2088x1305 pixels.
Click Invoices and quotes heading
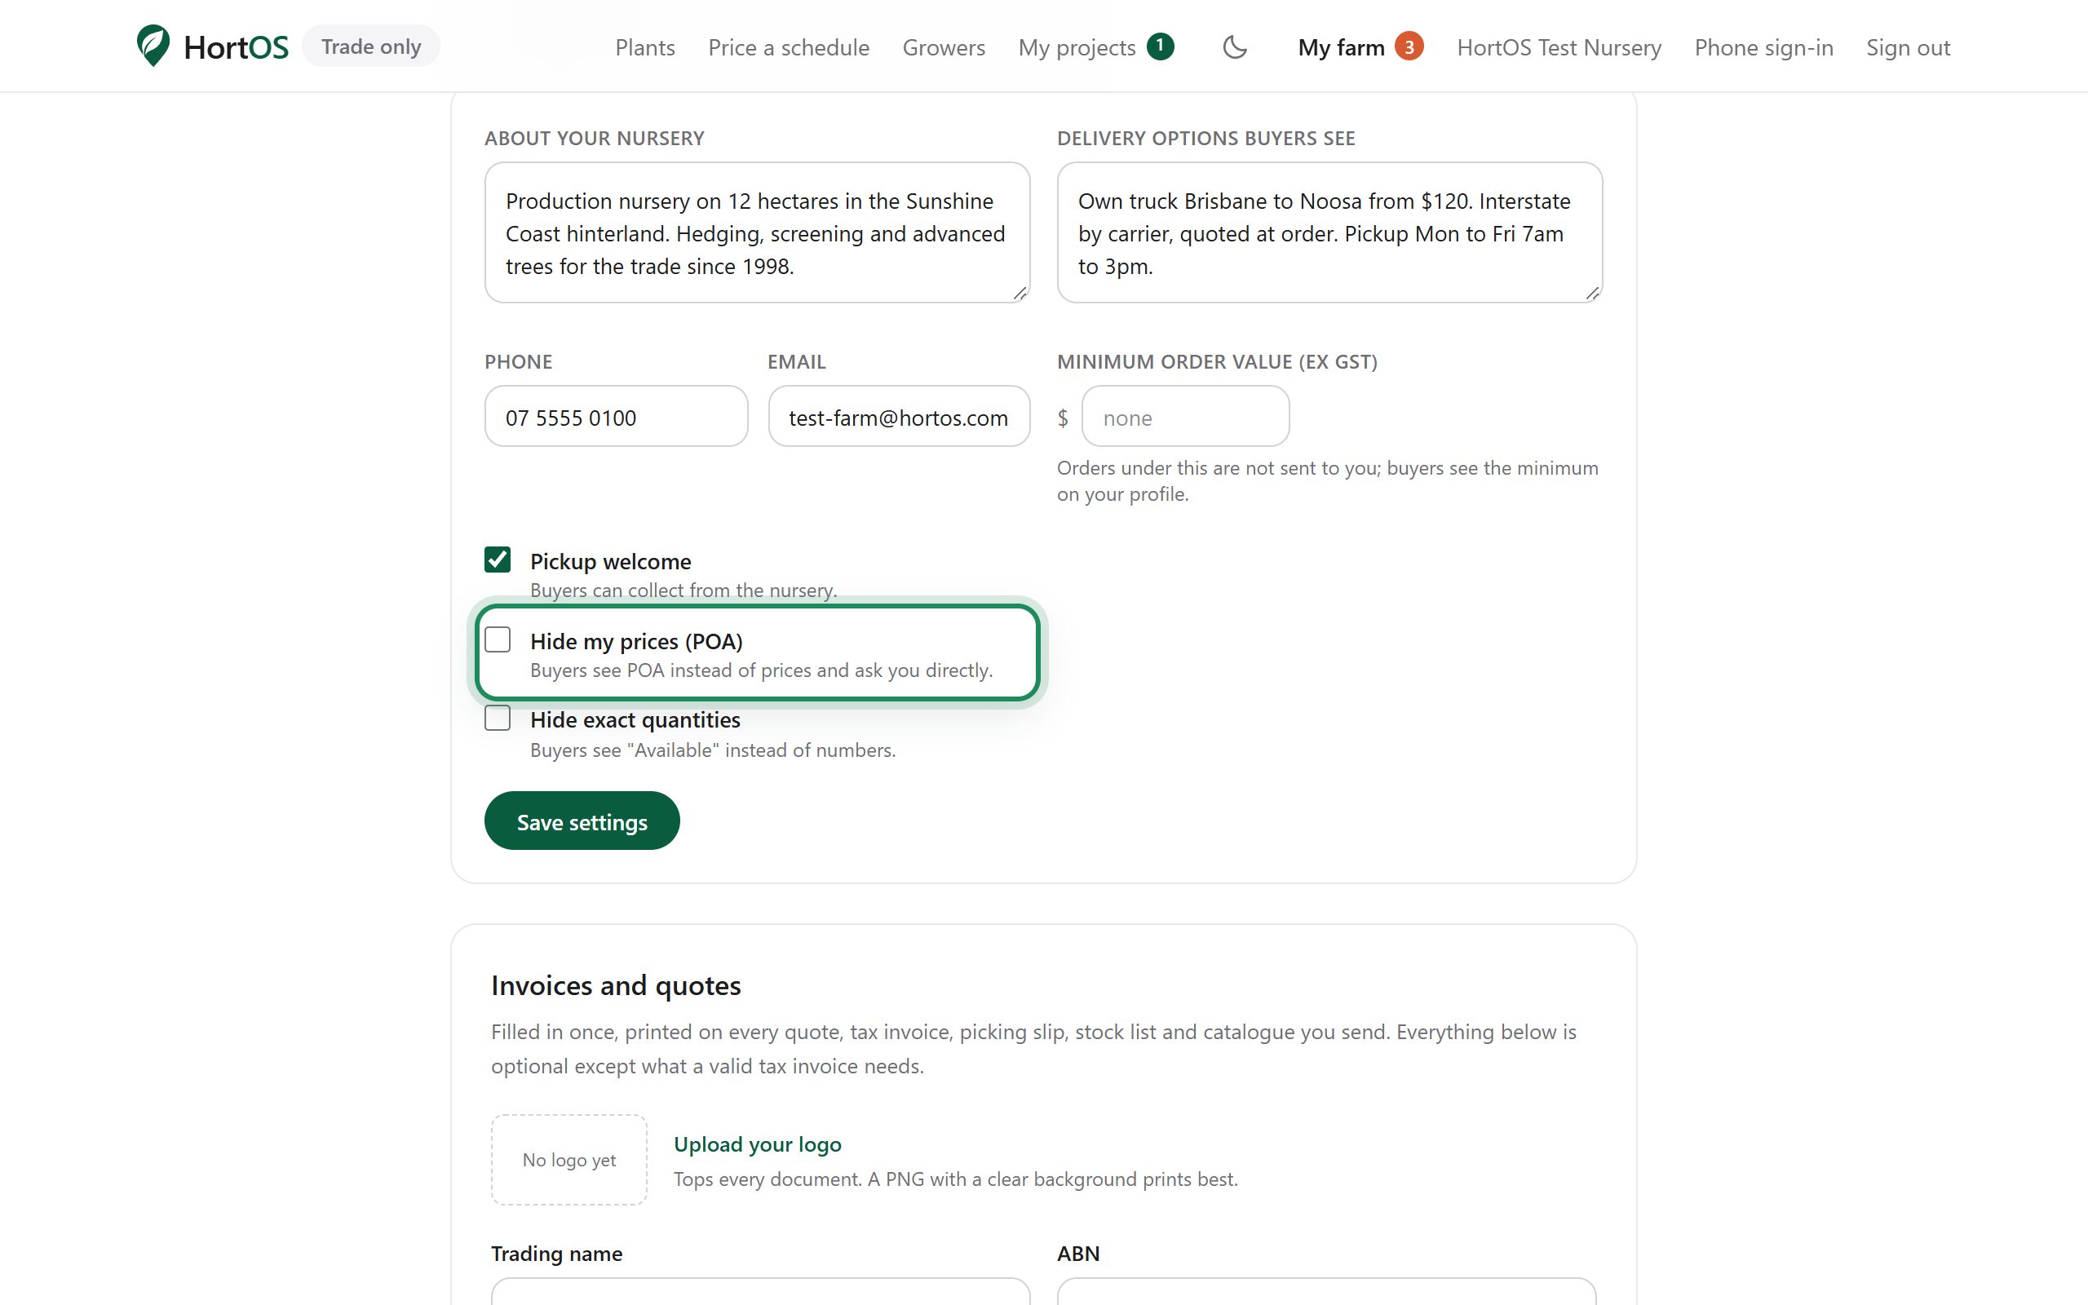616,985
